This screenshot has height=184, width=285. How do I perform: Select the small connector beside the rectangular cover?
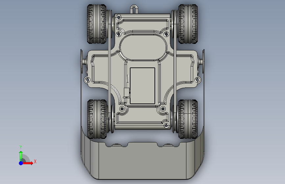pyautogui.click(x=127, y=93)
